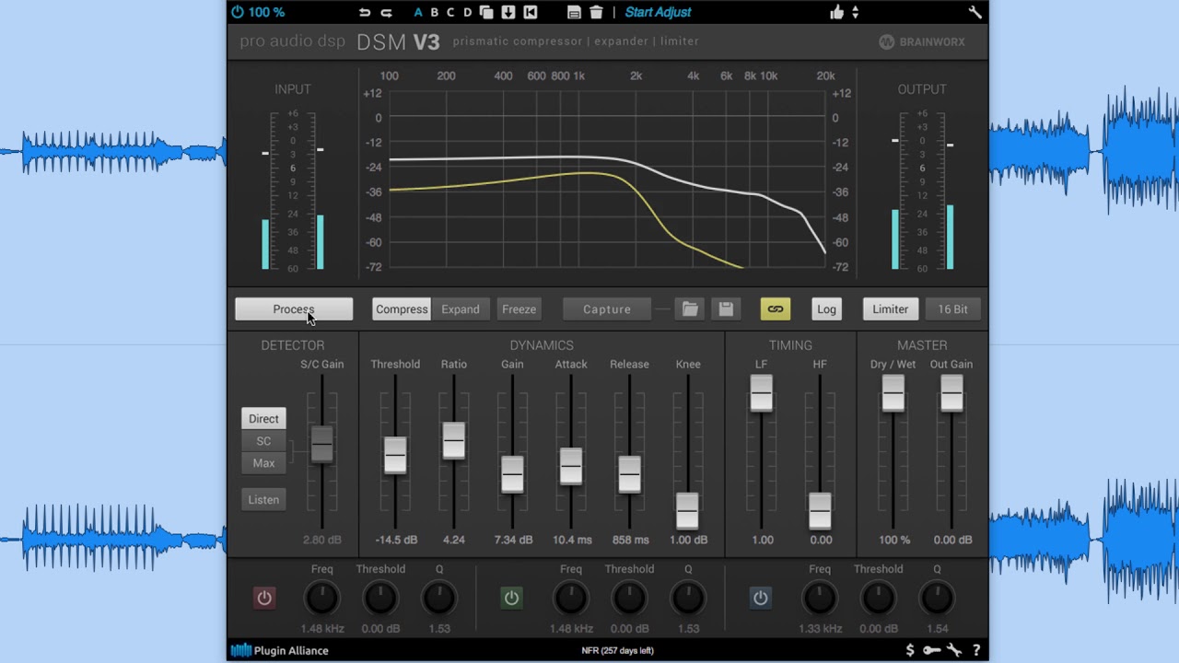Click the green band Threshold knob
Viewport: 1179px width, 663px height.
[x=629, y=599]
